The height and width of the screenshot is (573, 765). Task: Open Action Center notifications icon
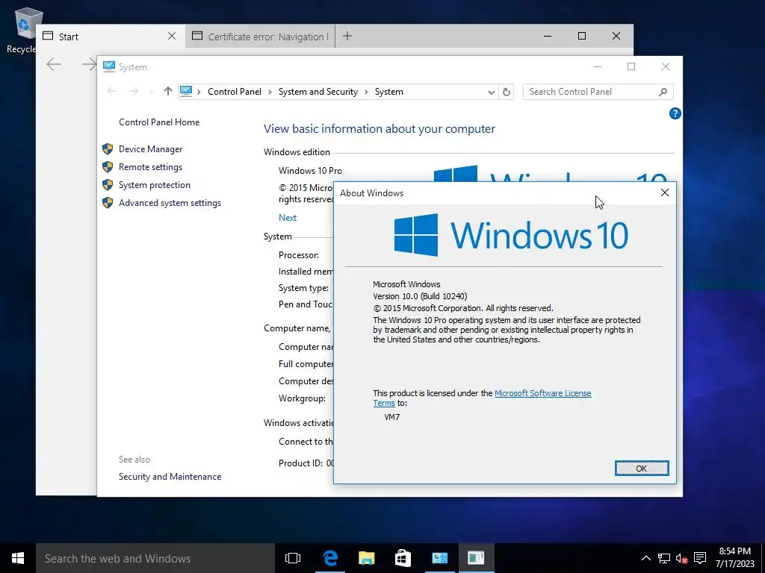click(700, 558)
